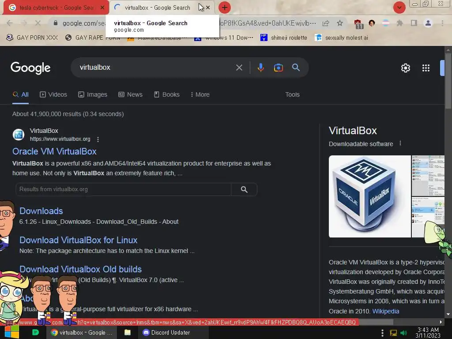Toggle the browser side panel

pos(414,23)
